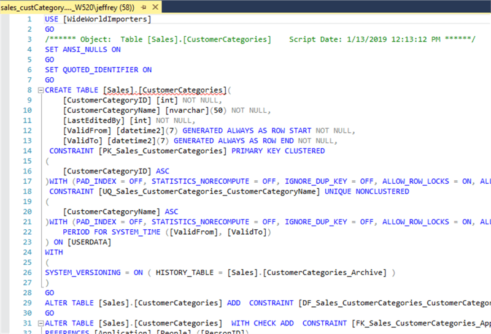This screenshot has width=491, height=334.
Task: Click [CustomerCategories_Archive] table name
Action: [325, 272]
